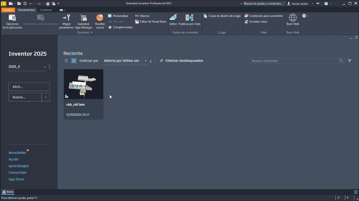Image resolution: width=359 pixels, height=201 pixels.
Task: Open the Iniciar sesión account dropdown arrow
Action: 313,4
